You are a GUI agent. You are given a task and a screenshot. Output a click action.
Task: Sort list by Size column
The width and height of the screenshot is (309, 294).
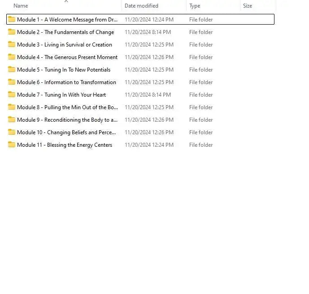pyautogui.click(x=248, y=6)
